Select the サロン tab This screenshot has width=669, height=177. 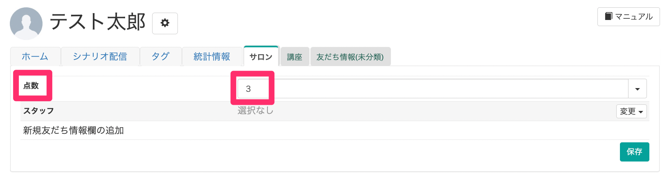[261, 57]
